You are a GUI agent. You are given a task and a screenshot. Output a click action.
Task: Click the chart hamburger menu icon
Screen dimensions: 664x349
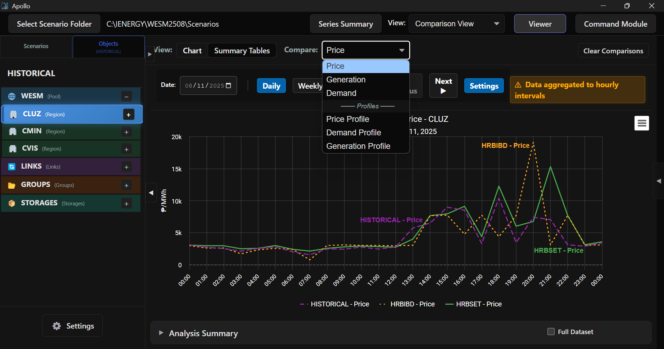pyautogui.click(x=642, y=123)
